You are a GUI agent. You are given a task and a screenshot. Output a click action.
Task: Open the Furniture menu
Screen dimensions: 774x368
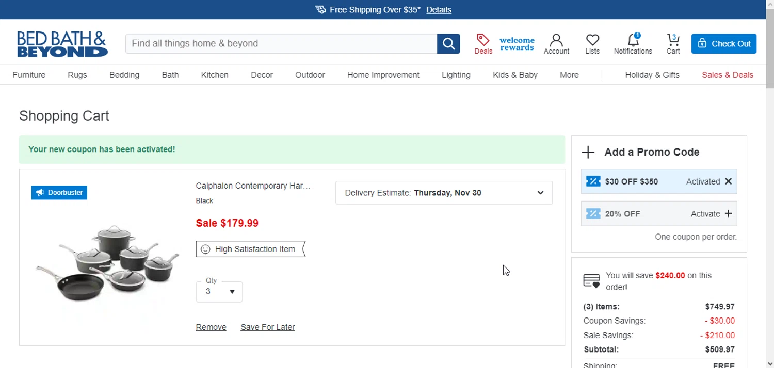coord(29,75)
